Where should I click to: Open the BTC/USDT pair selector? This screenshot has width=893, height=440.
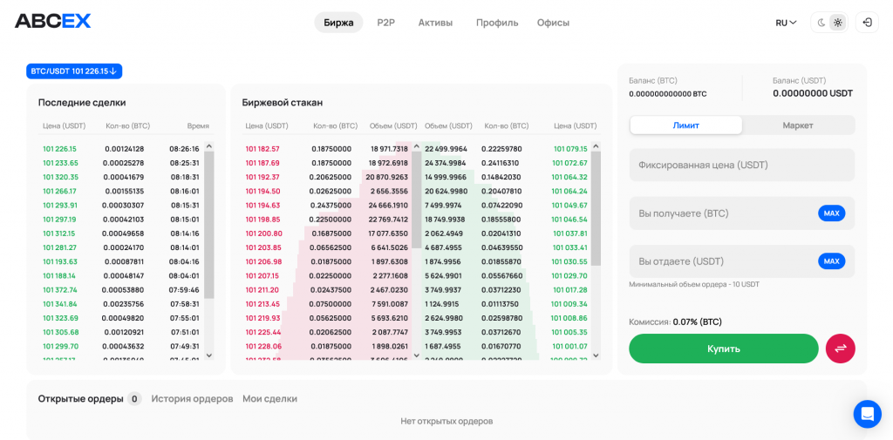tap(74, 71)
